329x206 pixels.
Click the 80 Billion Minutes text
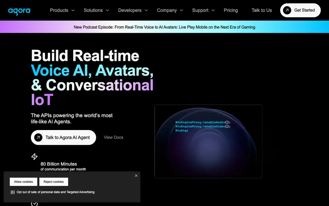(x=59, y=164)
